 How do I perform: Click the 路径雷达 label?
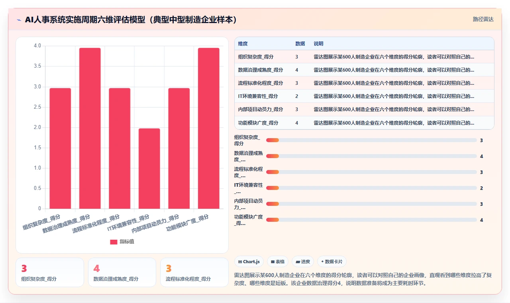pyautogui.click(x=483, y=19)
